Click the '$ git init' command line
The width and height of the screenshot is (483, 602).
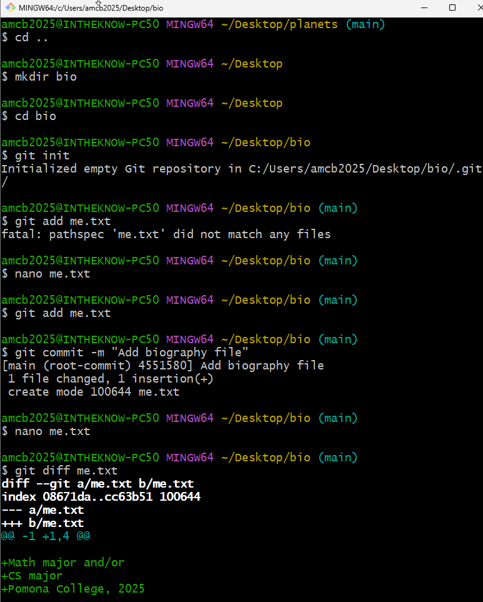tap(36, 156)
